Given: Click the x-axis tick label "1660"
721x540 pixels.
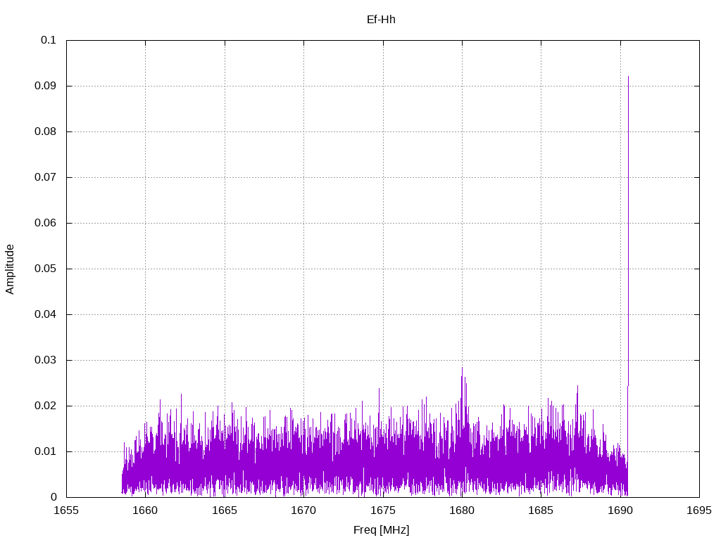Looking at the screenshot, I should click(145, 510).
